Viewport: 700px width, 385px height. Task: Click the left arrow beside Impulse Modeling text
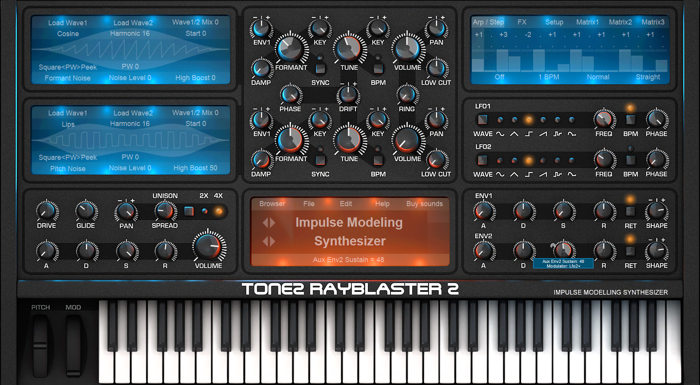265,223
